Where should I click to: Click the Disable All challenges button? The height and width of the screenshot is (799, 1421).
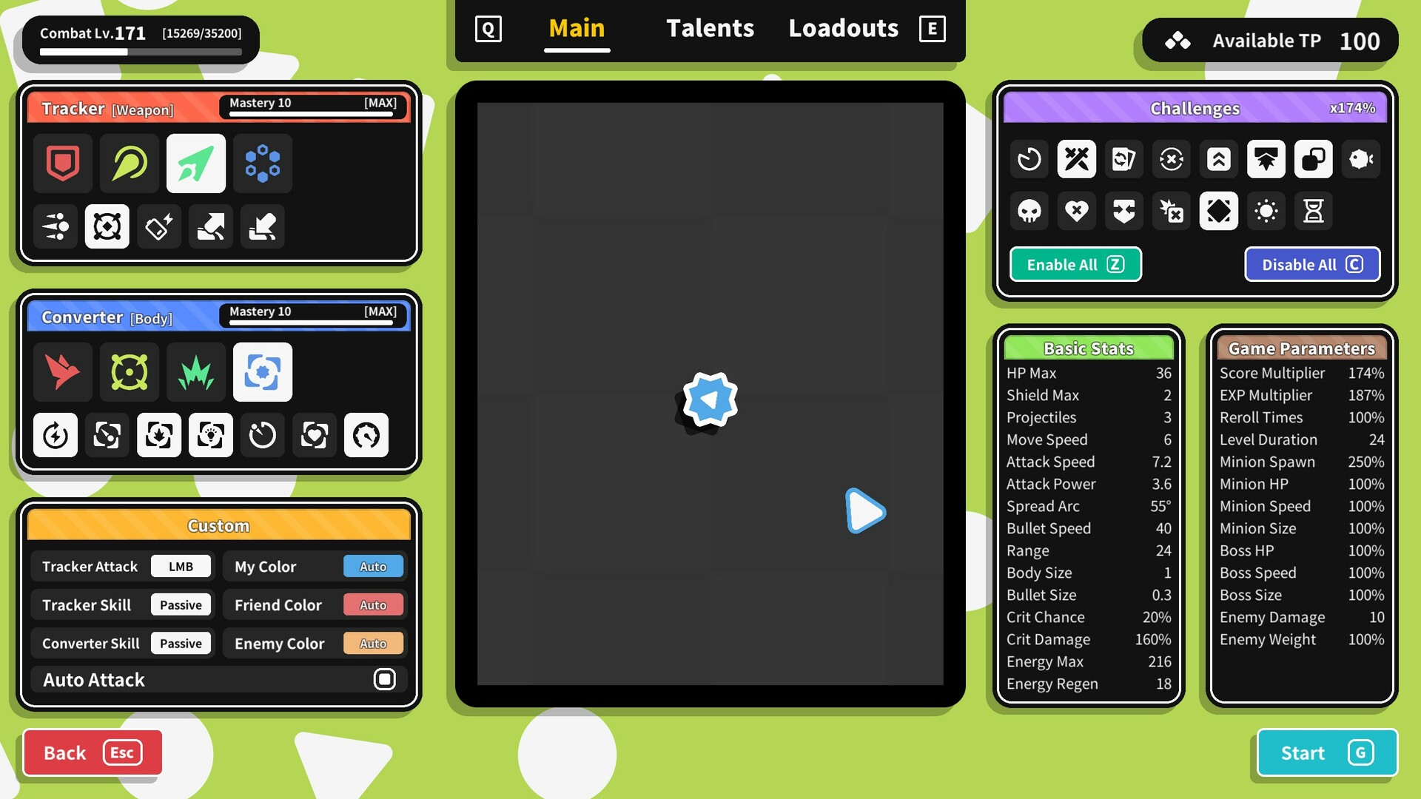[1311, 264]
